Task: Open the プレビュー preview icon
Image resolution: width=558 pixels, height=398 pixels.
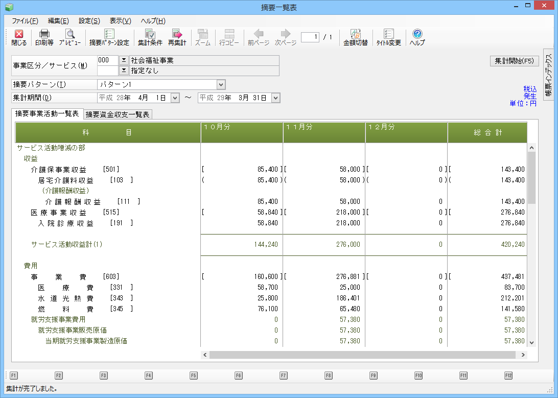Action: [69, 37]
